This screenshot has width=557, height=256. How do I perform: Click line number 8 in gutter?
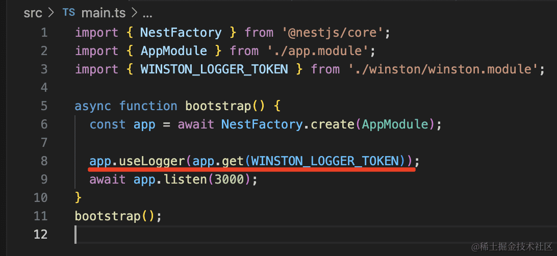coord(43,161)
